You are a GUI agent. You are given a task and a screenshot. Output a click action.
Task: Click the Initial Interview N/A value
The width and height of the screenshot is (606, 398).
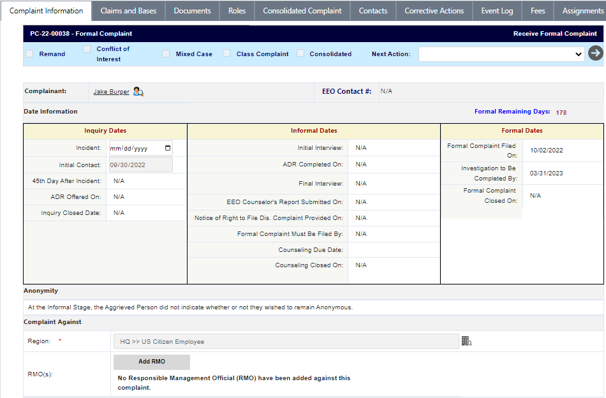coord(361,147)
